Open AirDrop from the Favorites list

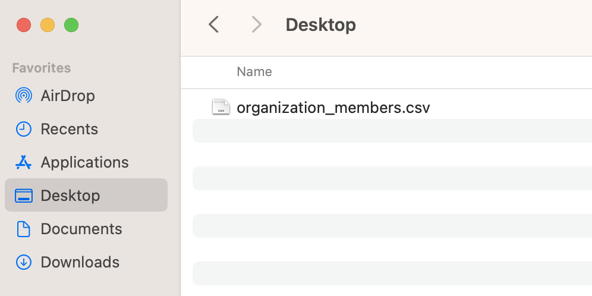pyautogui.click(x=68, y=96)
